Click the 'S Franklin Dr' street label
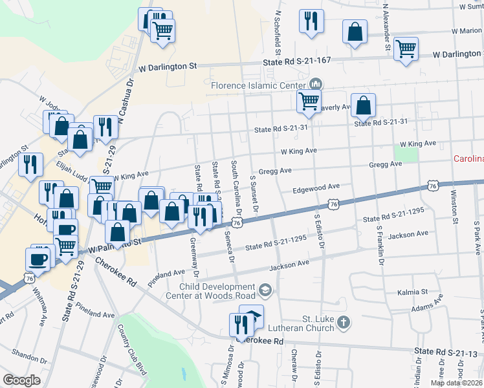The image size is (484, 388). tap(380, 246)
